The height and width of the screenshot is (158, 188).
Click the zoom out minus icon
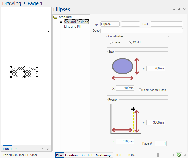[x=142, y=155]
